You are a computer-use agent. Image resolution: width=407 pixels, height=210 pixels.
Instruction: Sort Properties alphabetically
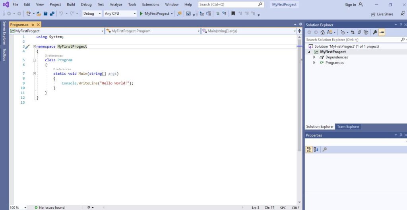(x=316, y=150)
